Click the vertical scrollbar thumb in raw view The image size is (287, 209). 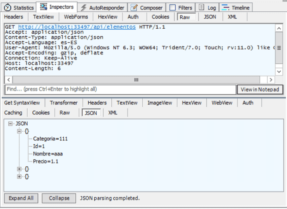tap(279, 48)
